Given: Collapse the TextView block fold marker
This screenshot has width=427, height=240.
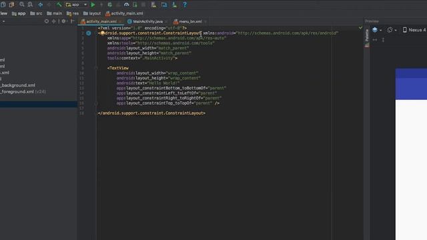Looking at the screenshot, I should (96, 68).
